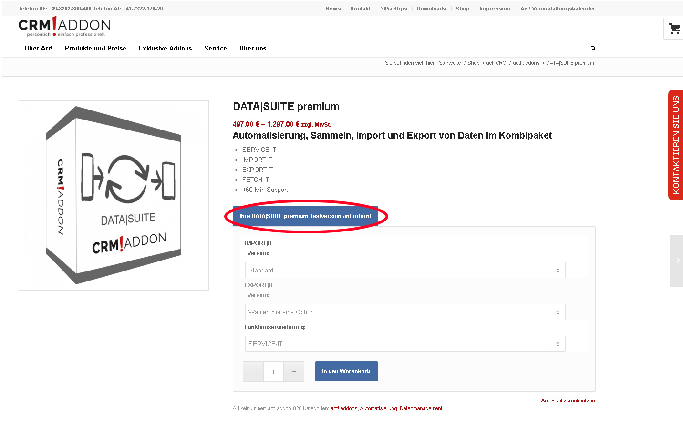Go to Shop in breadcrumb
Image resolution: width=683 pixels, height=421 pixels.
[x=474, y=63]
